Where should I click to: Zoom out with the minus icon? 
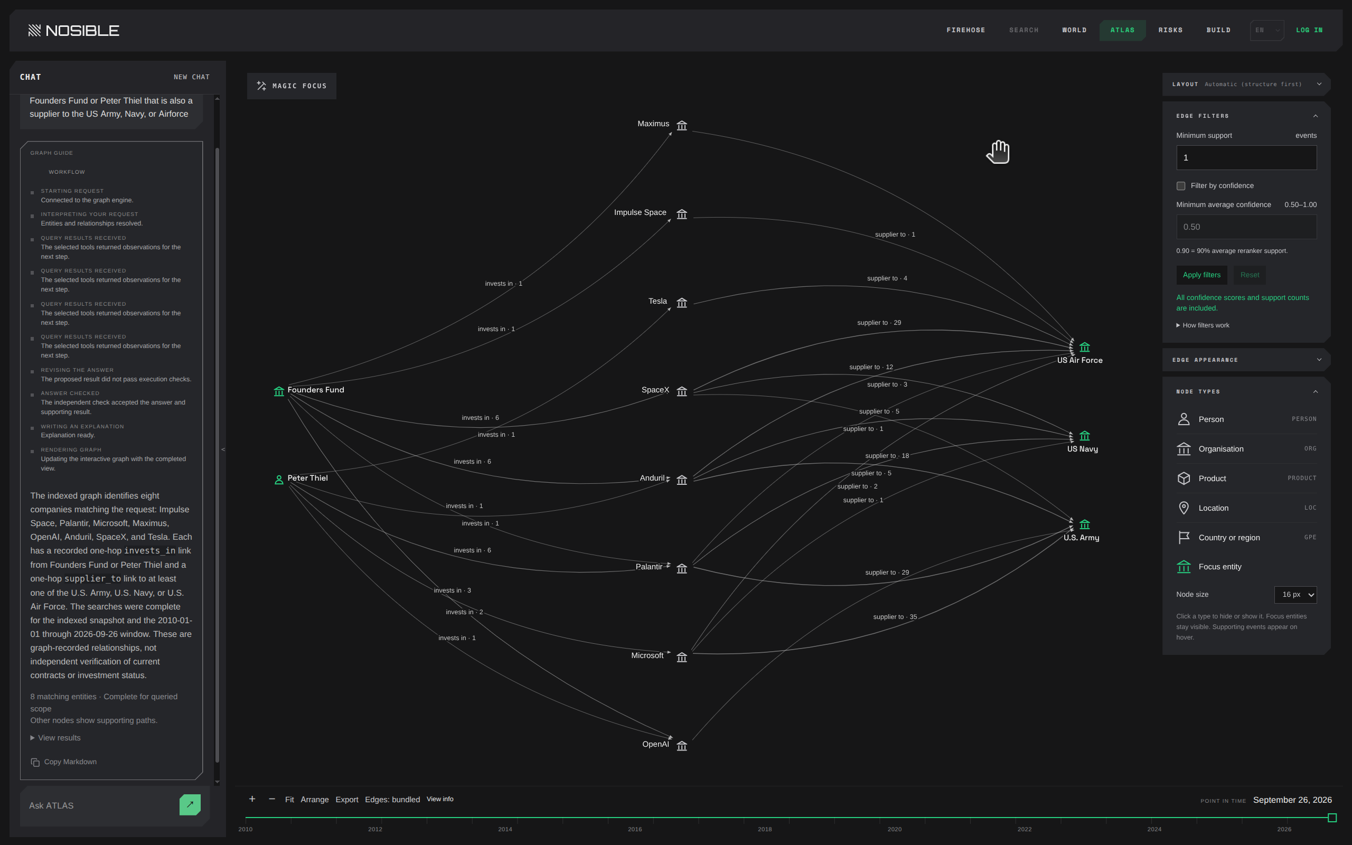pos(272,799)
